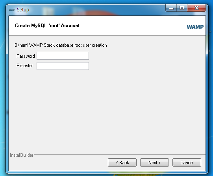Click 'Bitnami WAMP Stack database root user creation' text
The image size is (213, 176).
click(61, 45)
